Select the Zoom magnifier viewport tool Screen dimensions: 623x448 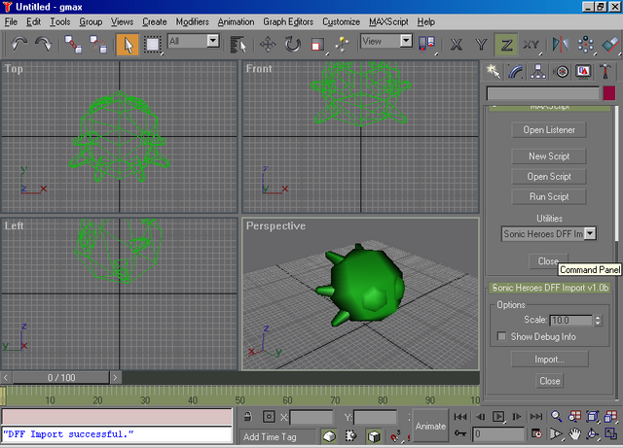click(556, 416)
